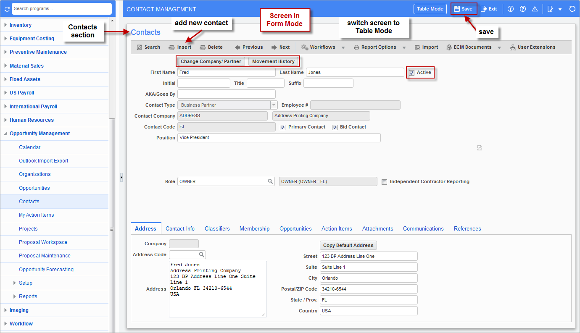Enable Independent Contractor Reporting checkbox
Image resolution: width=580 pixels, height=333 pixels.
point(384,182)
